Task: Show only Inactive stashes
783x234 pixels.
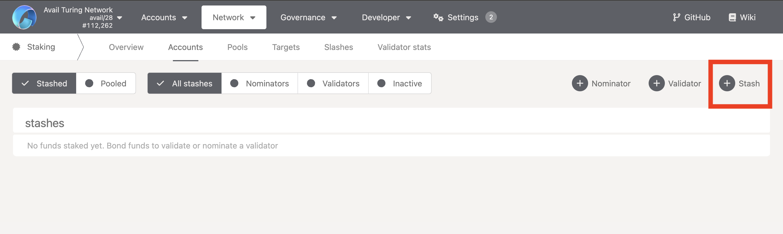Action: [399, 83]
